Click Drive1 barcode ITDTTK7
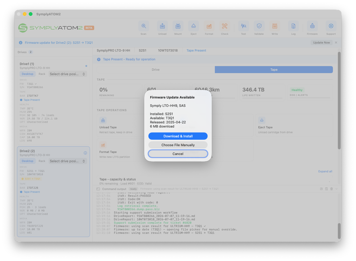 (x=33, y=96)
